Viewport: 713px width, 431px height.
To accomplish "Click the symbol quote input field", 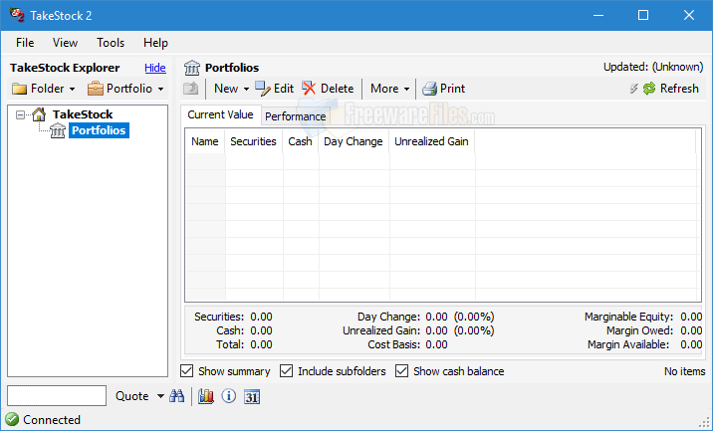I will [x=57, y=396].
